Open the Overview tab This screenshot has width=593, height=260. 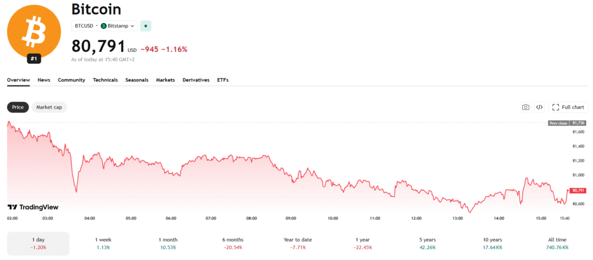(18, 80)
